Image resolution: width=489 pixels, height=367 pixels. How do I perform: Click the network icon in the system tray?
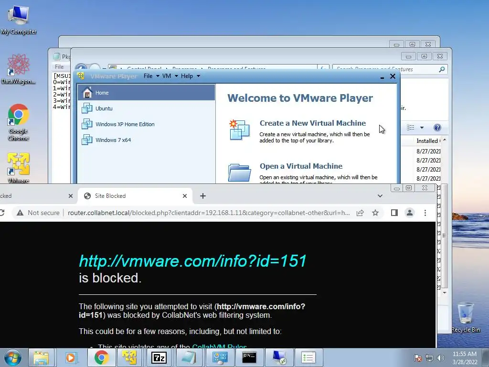click(429, 358)
